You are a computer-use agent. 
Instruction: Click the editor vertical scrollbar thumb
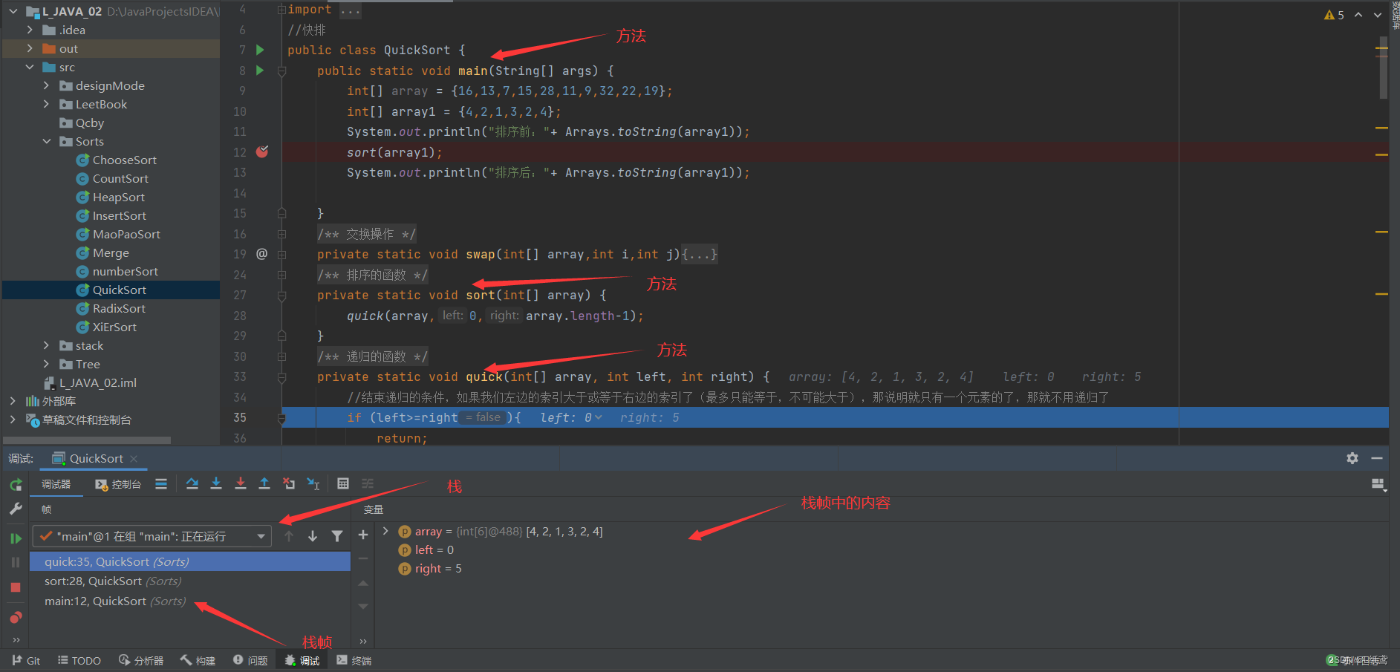pos(1383,67)
